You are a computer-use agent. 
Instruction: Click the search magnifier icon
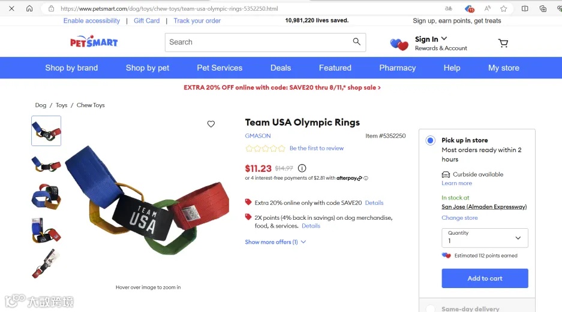[356, 41]
